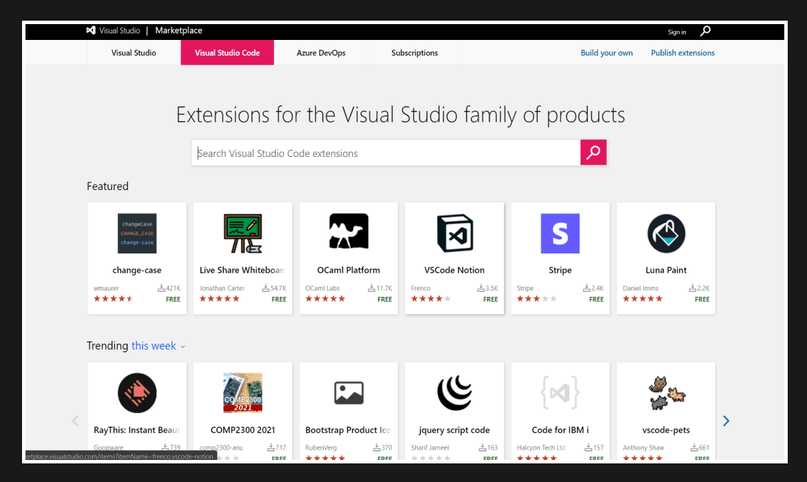Switch to the Azure DevOps tab
This screenshot has width=807, height=482.
(321, 52)
